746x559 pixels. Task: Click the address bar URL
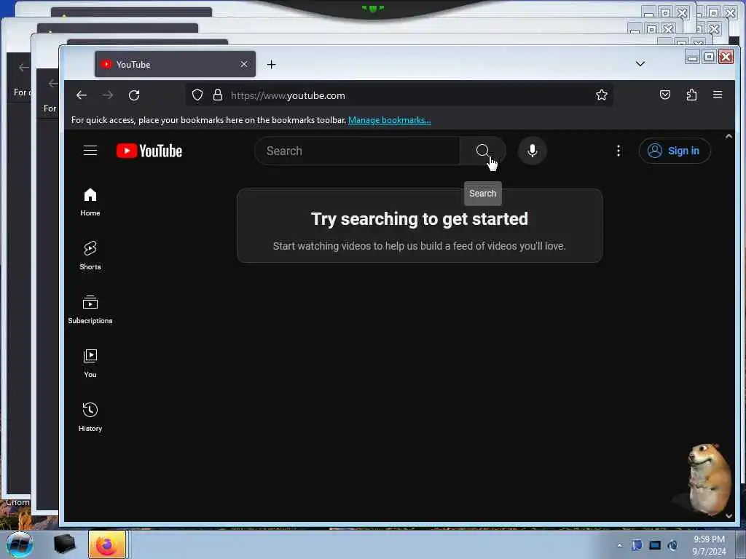(x=288, y=95)
